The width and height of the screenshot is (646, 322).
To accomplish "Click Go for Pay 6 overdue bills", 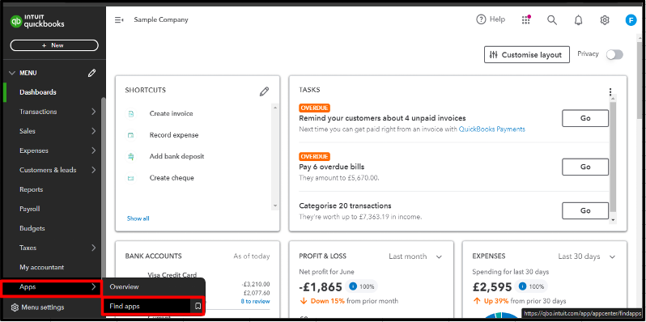I will click(x=585, y=167).
